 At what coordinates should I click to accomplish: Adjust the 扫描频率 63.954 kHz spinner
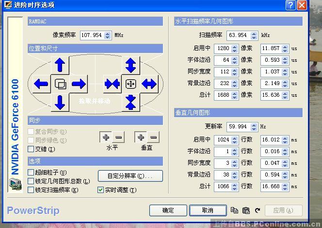(254, 35)
